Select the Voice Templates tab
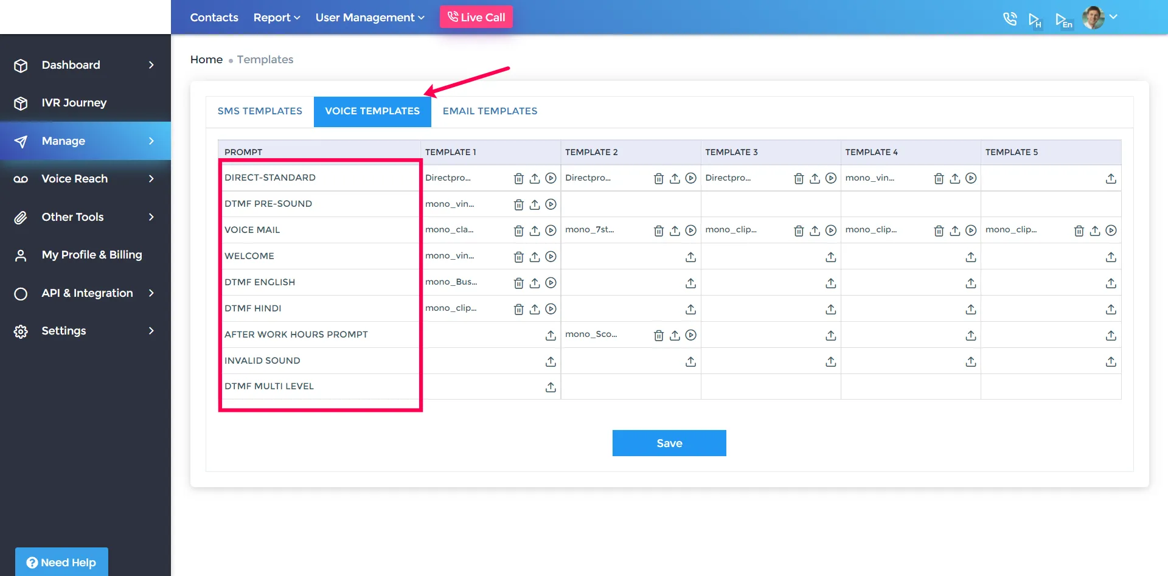Image resolution: width=1168 pixels, height=576 pixels. pos(372,111)
